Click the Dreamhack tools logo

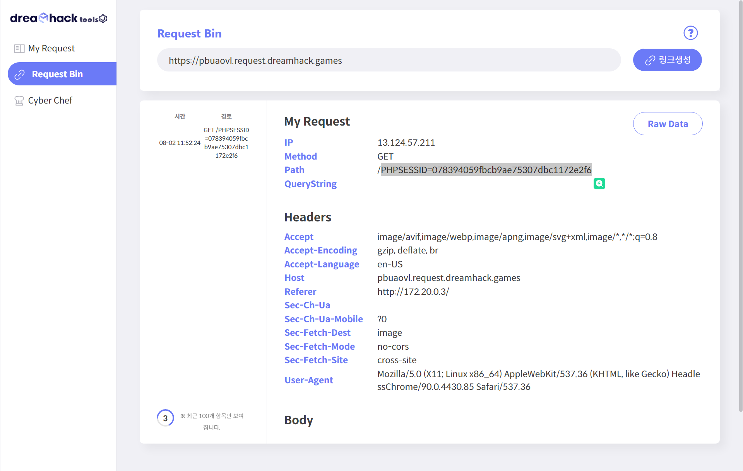(58, 18)
